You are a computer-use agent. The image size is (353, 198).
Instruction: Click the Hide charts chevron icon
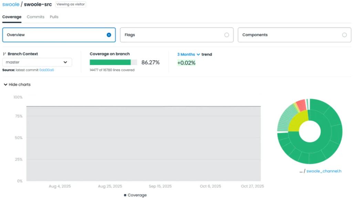coord(6,85)
